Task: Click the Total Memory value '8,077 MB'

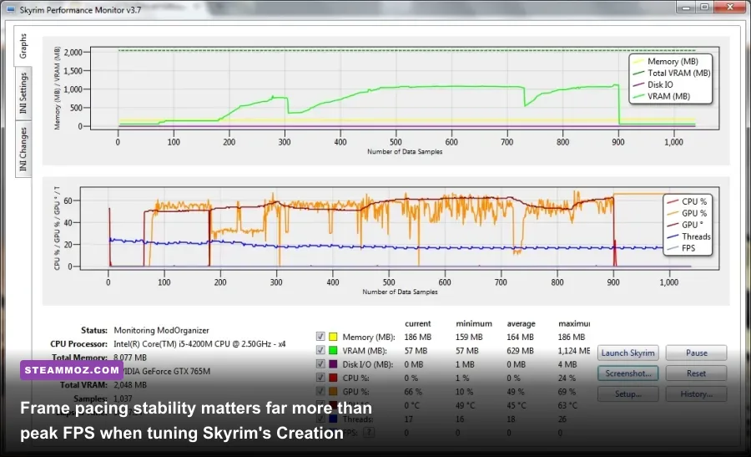Action: [x=130, y=358]
